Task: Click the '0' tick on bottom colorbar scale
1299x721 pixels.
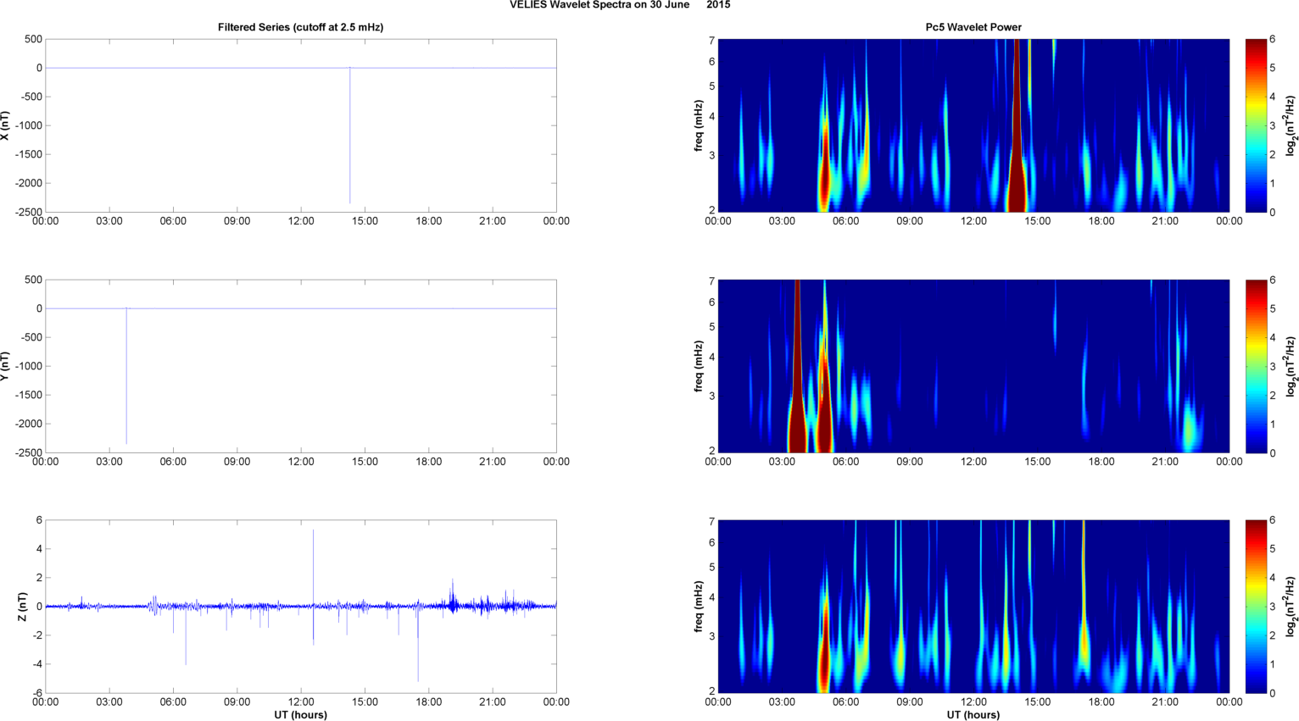Action: (x=1273, y=693)
